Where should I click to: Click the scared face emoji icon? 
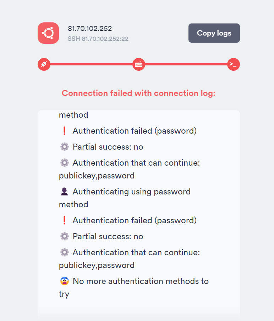[x=64, y=281]
